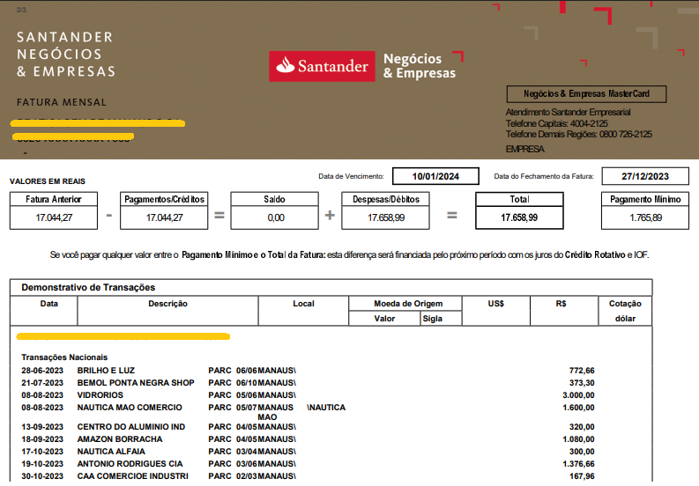Click the Transações Nacionais label

point(64,357)
